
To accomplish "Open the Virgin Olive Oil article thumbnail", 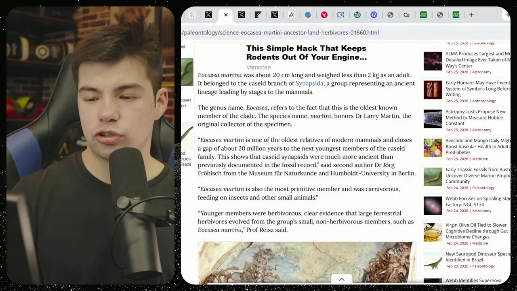I will [433, 232].
